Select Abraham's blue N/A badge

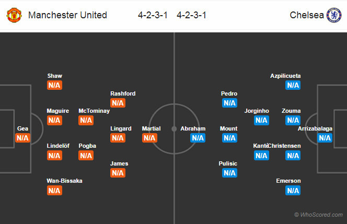point(198,138)
